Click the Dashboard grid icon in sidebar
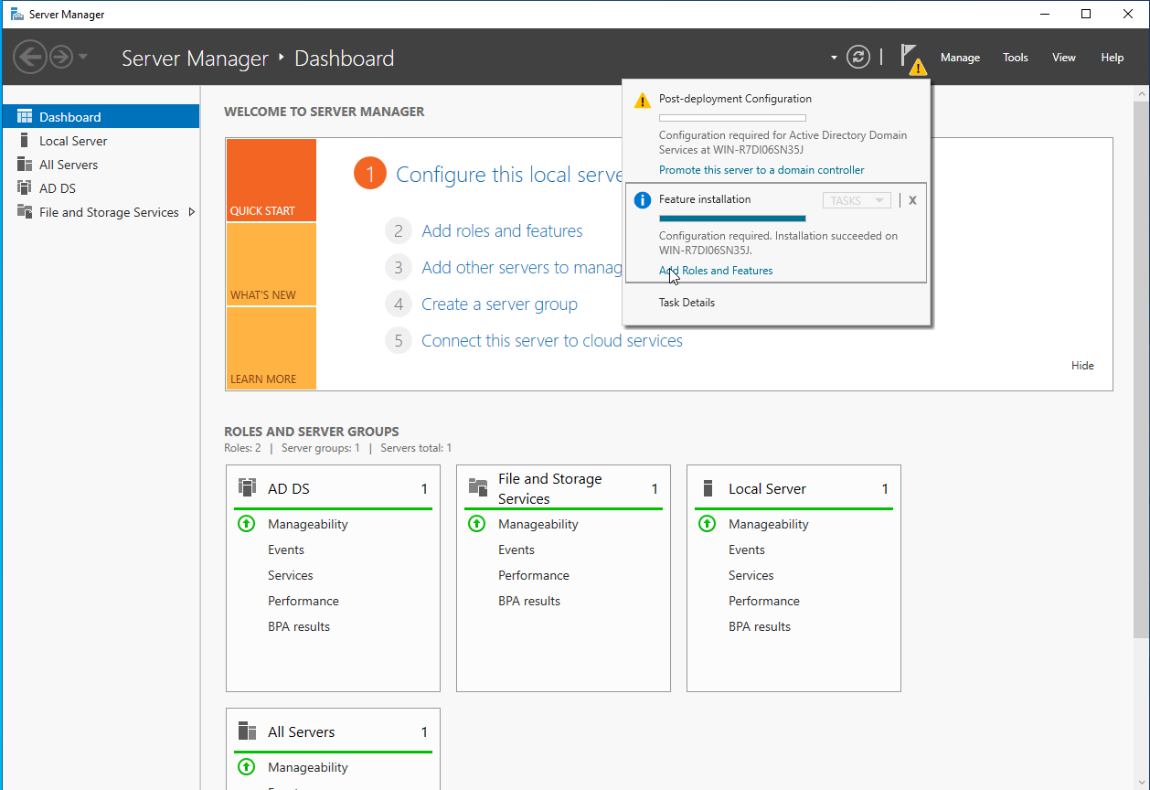 (25, 117)
